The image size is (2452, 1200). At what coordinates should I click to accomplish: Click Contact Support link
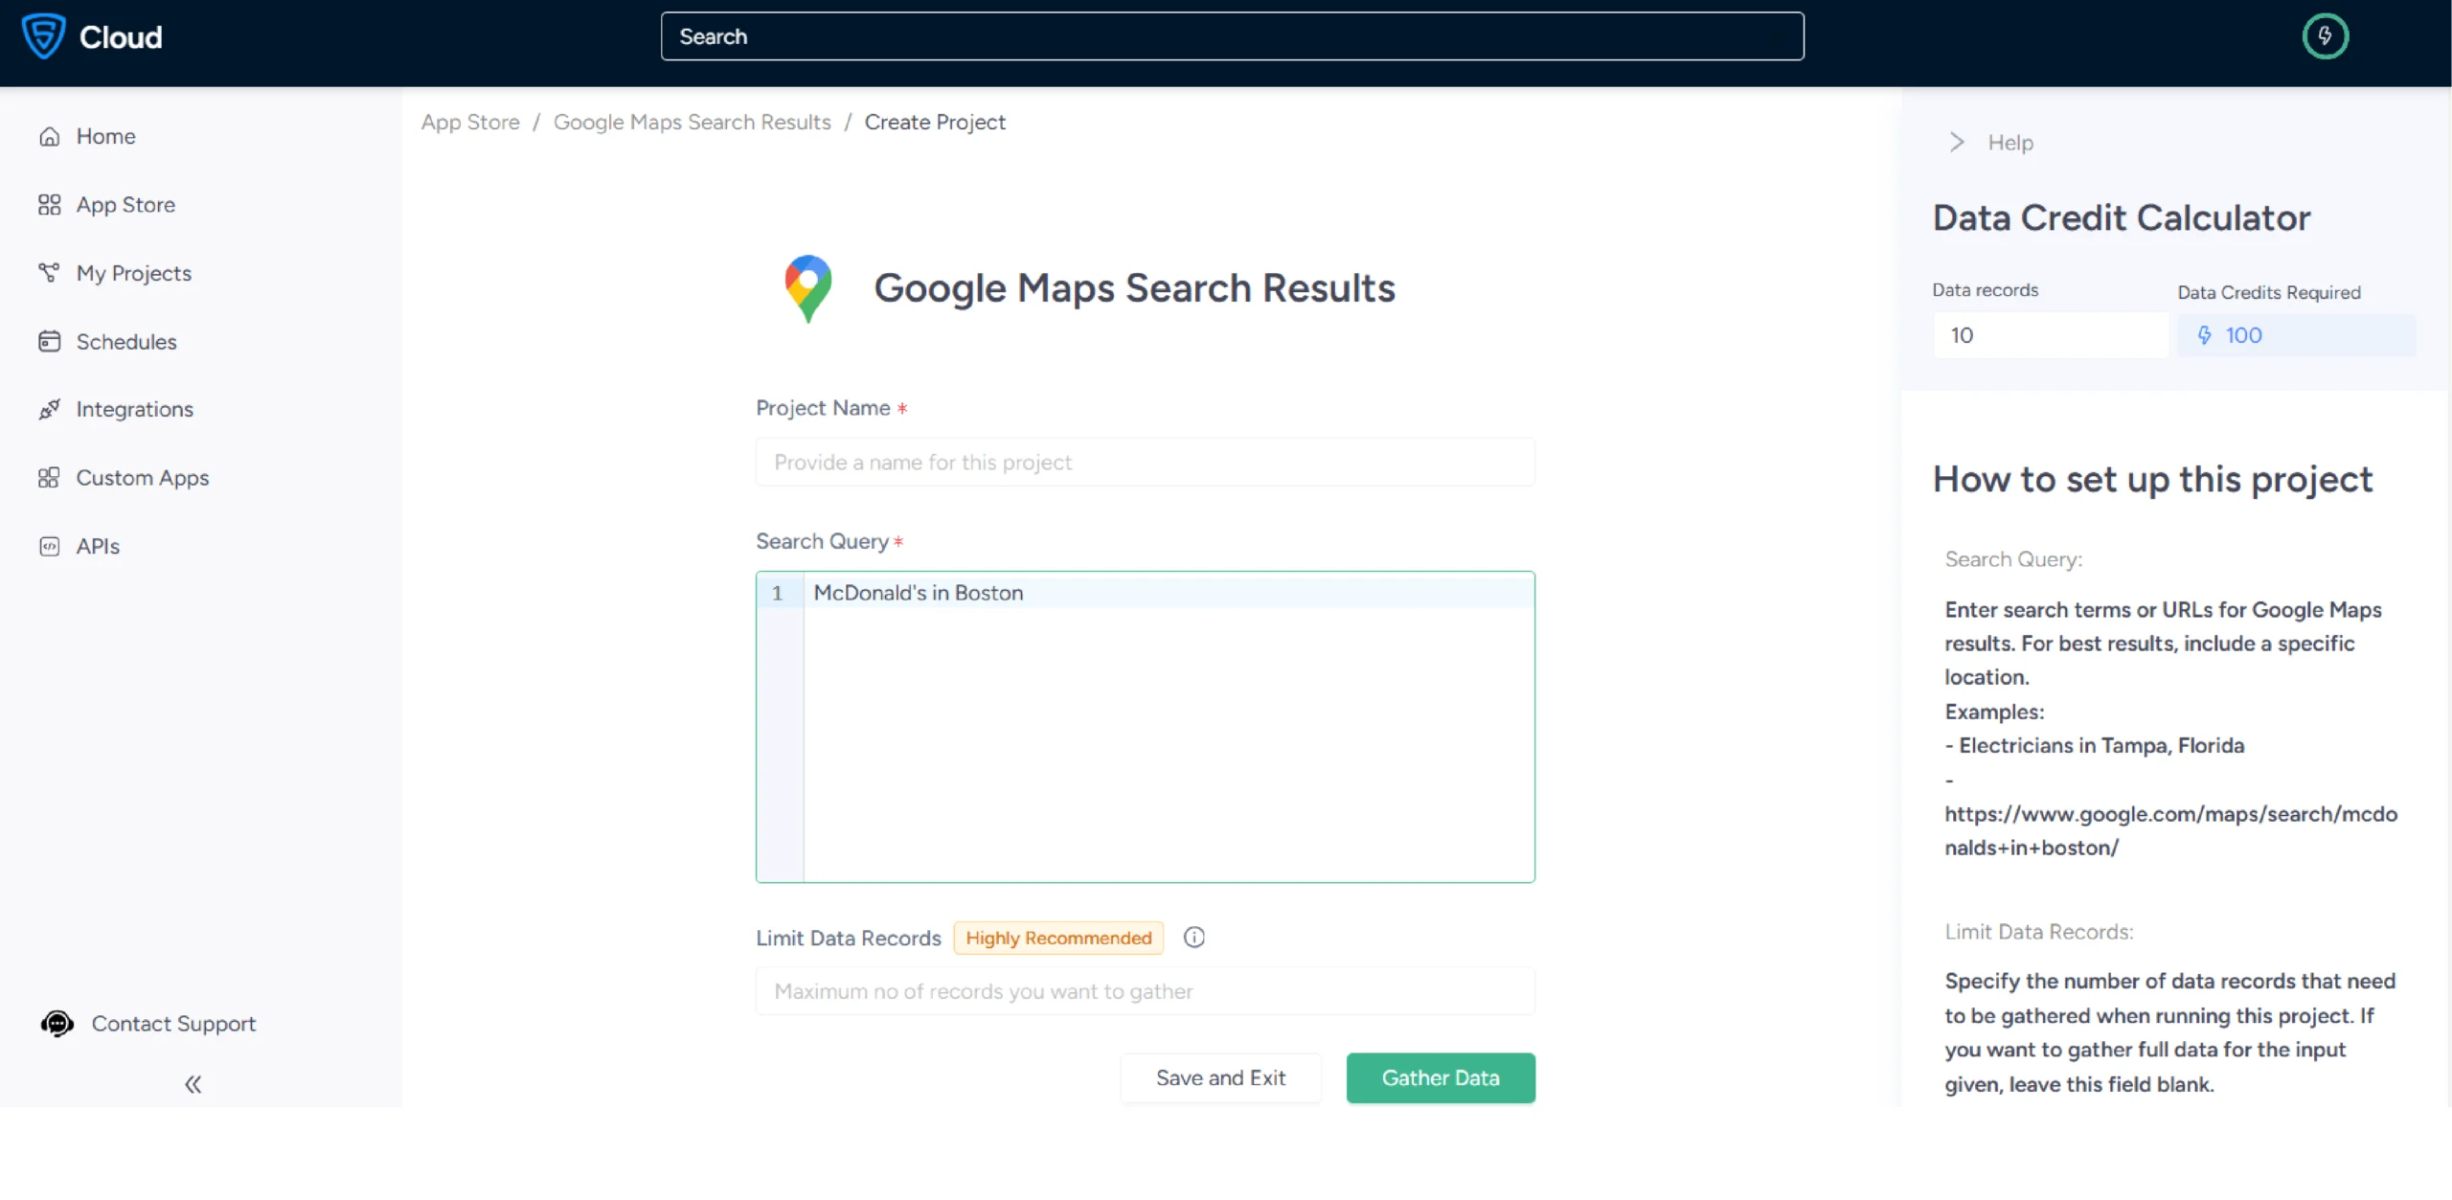173,1024
